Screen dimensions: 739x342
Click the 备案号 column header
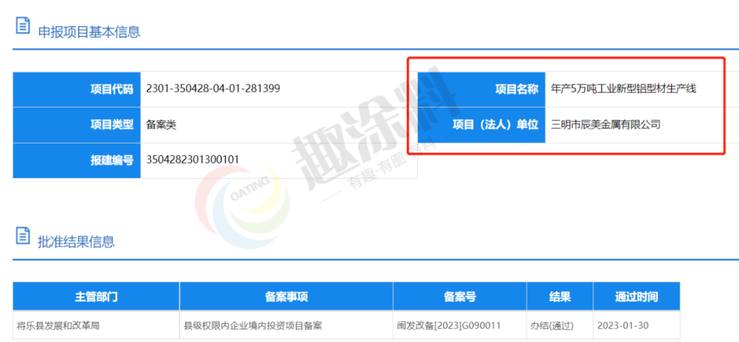[460, 297]
